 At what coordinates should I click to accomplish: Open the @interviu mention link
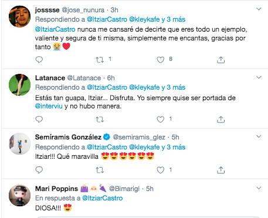[49, 106]
